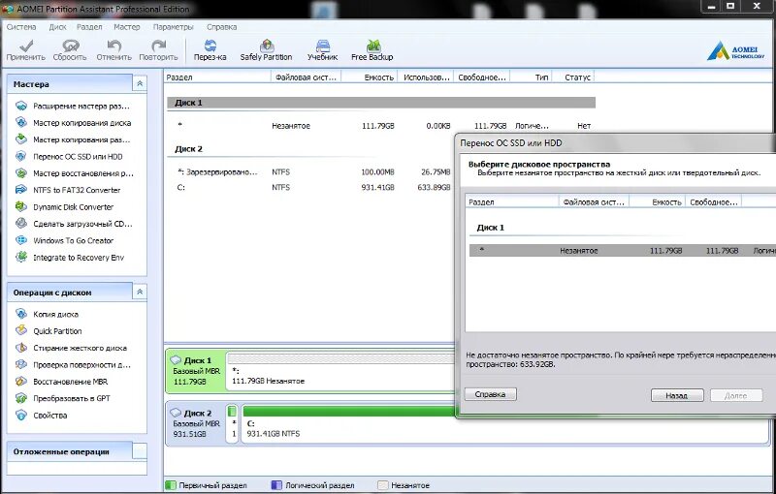Open the Система menu
This screenshot has width=776, height=494.
21,27
